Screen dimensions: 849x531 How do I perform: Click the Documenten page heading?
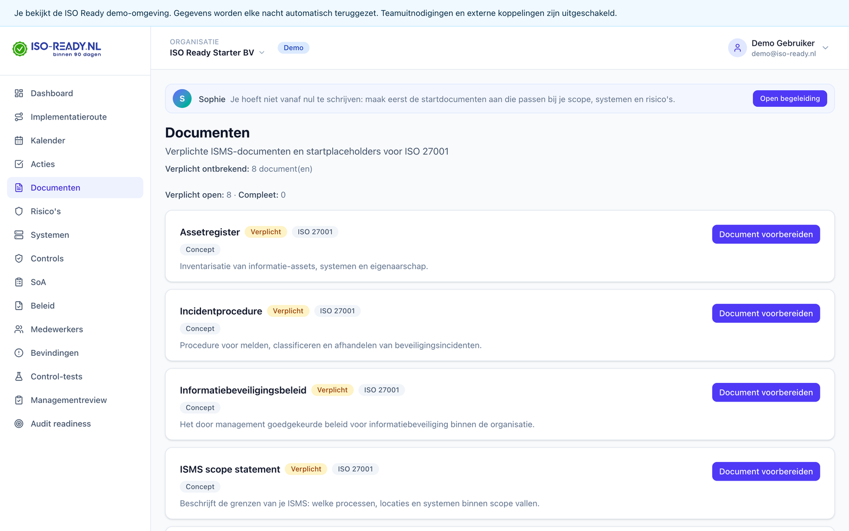click(x=207, y=133)
